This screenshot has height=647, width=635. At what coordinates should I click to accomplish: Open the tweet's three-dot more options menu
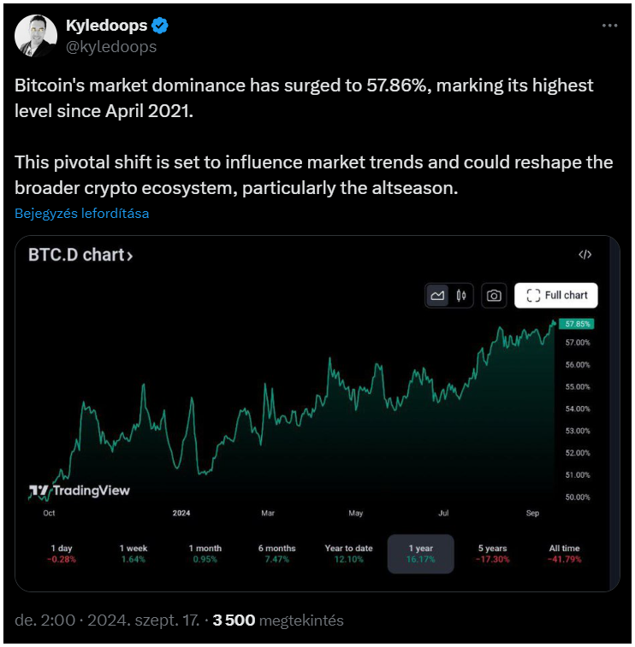[x=609, y=26]
